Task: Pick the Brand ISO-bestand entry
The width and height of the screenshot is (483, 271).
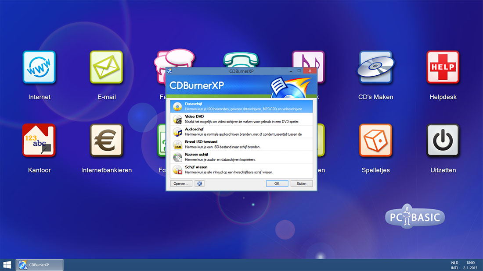Action: tap(241, 144)
